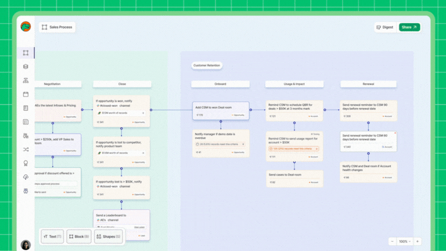446x251 pixels.
Task: Select the Add CSM to won Deal room card
Action: coord(221,110)
